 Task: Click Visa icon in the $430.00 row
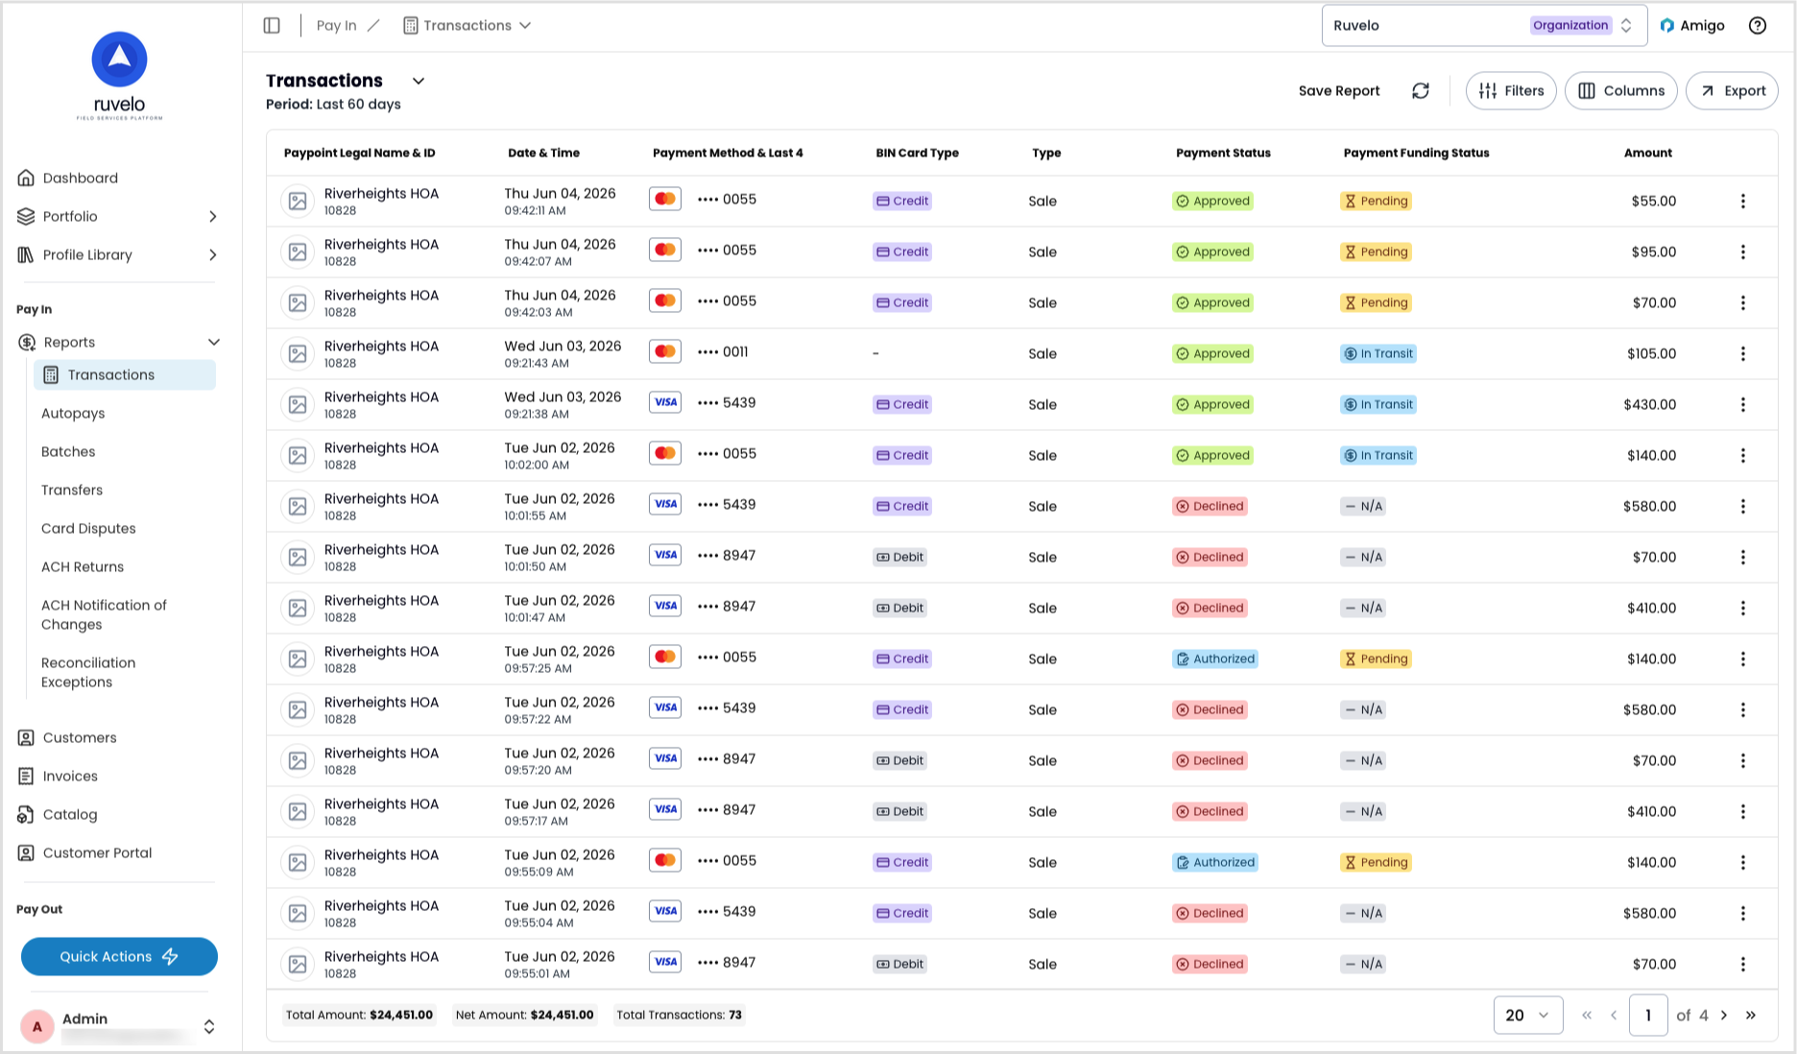tap(665, 402)
